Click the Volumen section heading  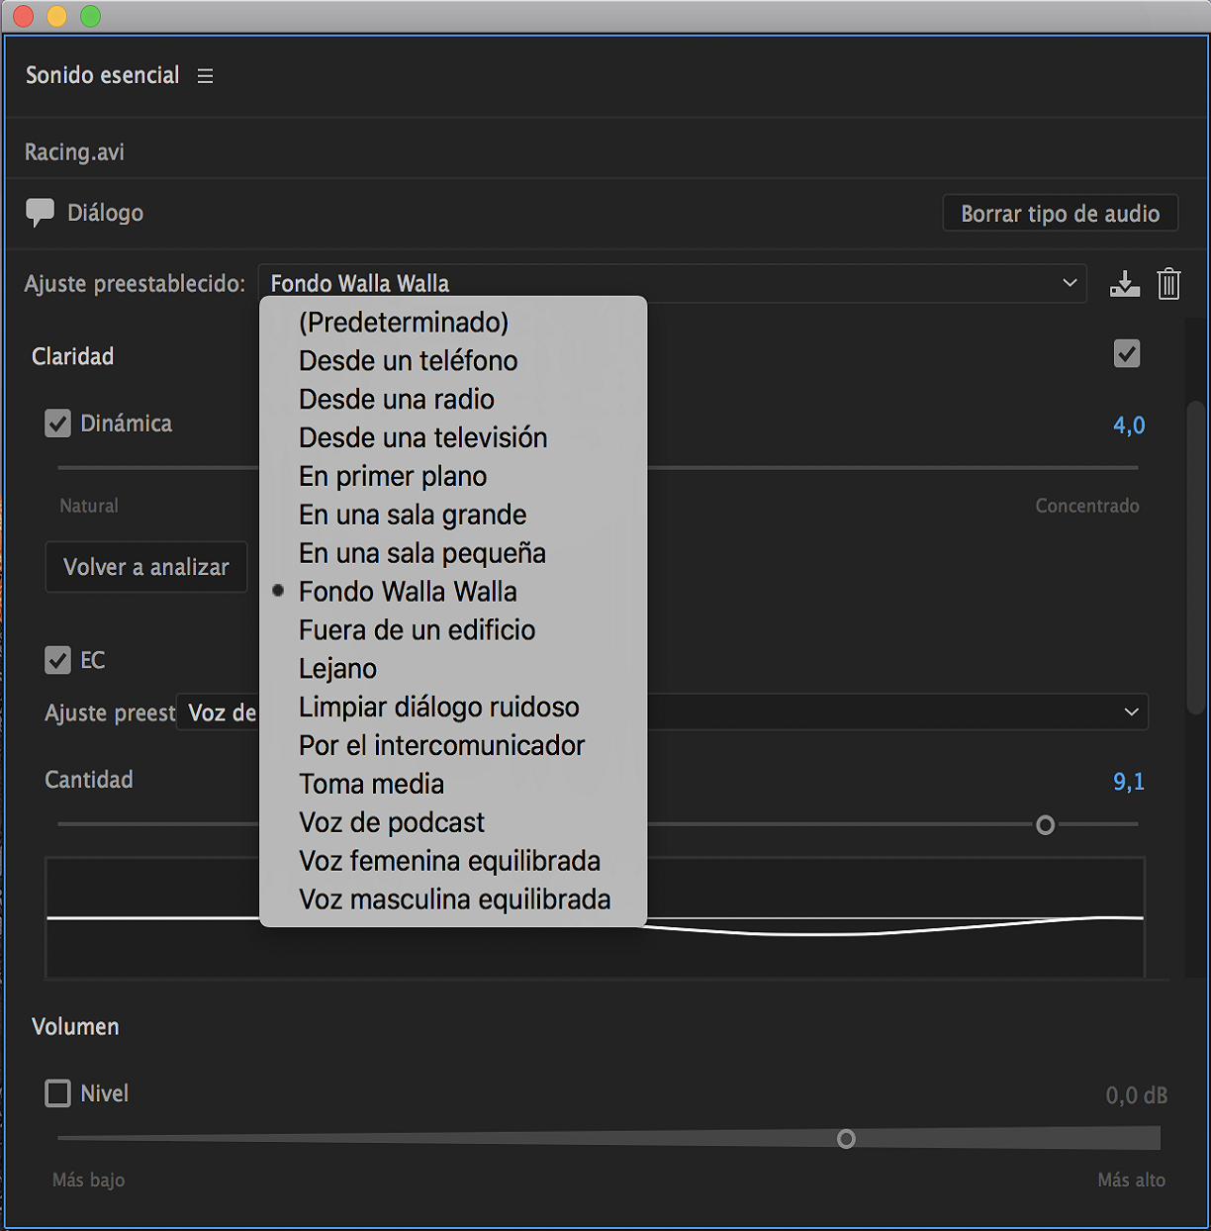[75, 1027]
